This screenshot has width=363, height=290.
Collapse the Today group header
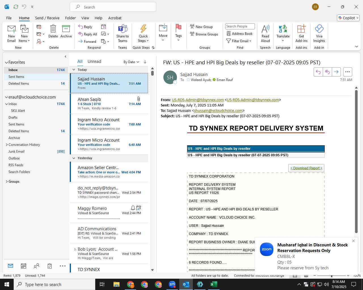74,70
